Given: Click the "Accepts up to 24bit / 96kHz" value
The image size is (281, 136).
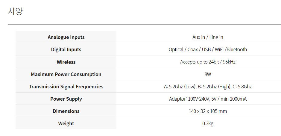Looking at the screenshot, I should pyautogui.click(x=208, y=62).
